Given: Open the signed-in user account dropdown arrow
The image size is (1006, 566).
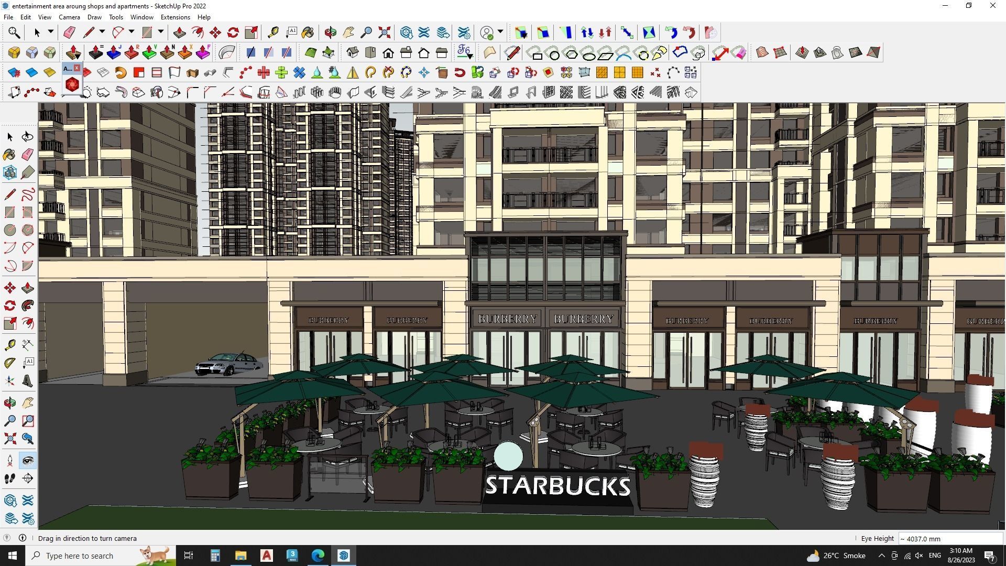Looking at the screenshot, I should [x=500, y=32].
